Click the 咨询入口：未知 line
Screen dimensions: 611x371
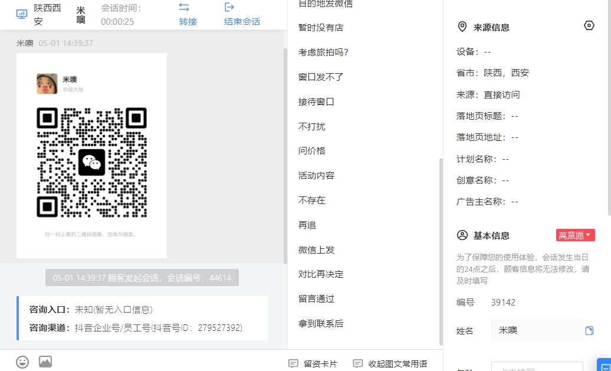click(x=91, y=310)
